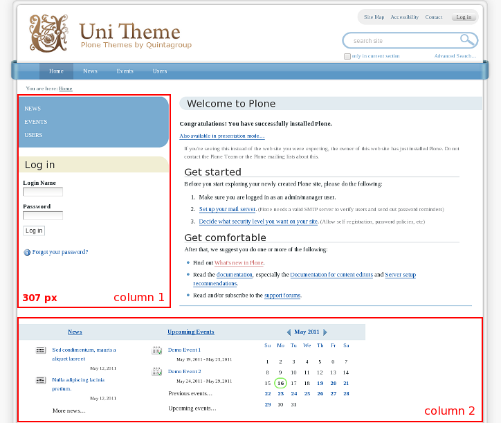
Task: Click the top Log in button
Action: (x=464, y=17)
